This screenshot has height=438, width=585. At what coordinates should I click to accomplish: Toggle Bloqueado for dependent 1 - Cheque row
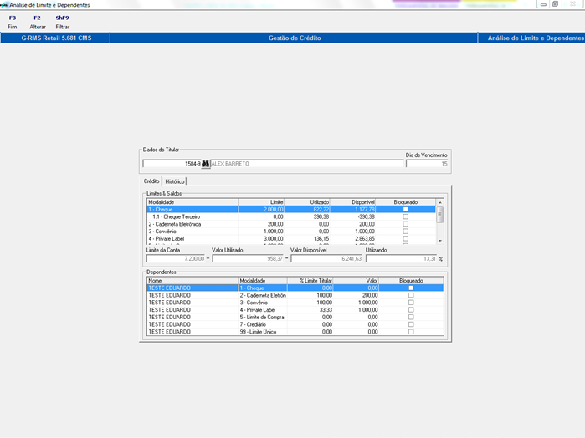[411, 288]
